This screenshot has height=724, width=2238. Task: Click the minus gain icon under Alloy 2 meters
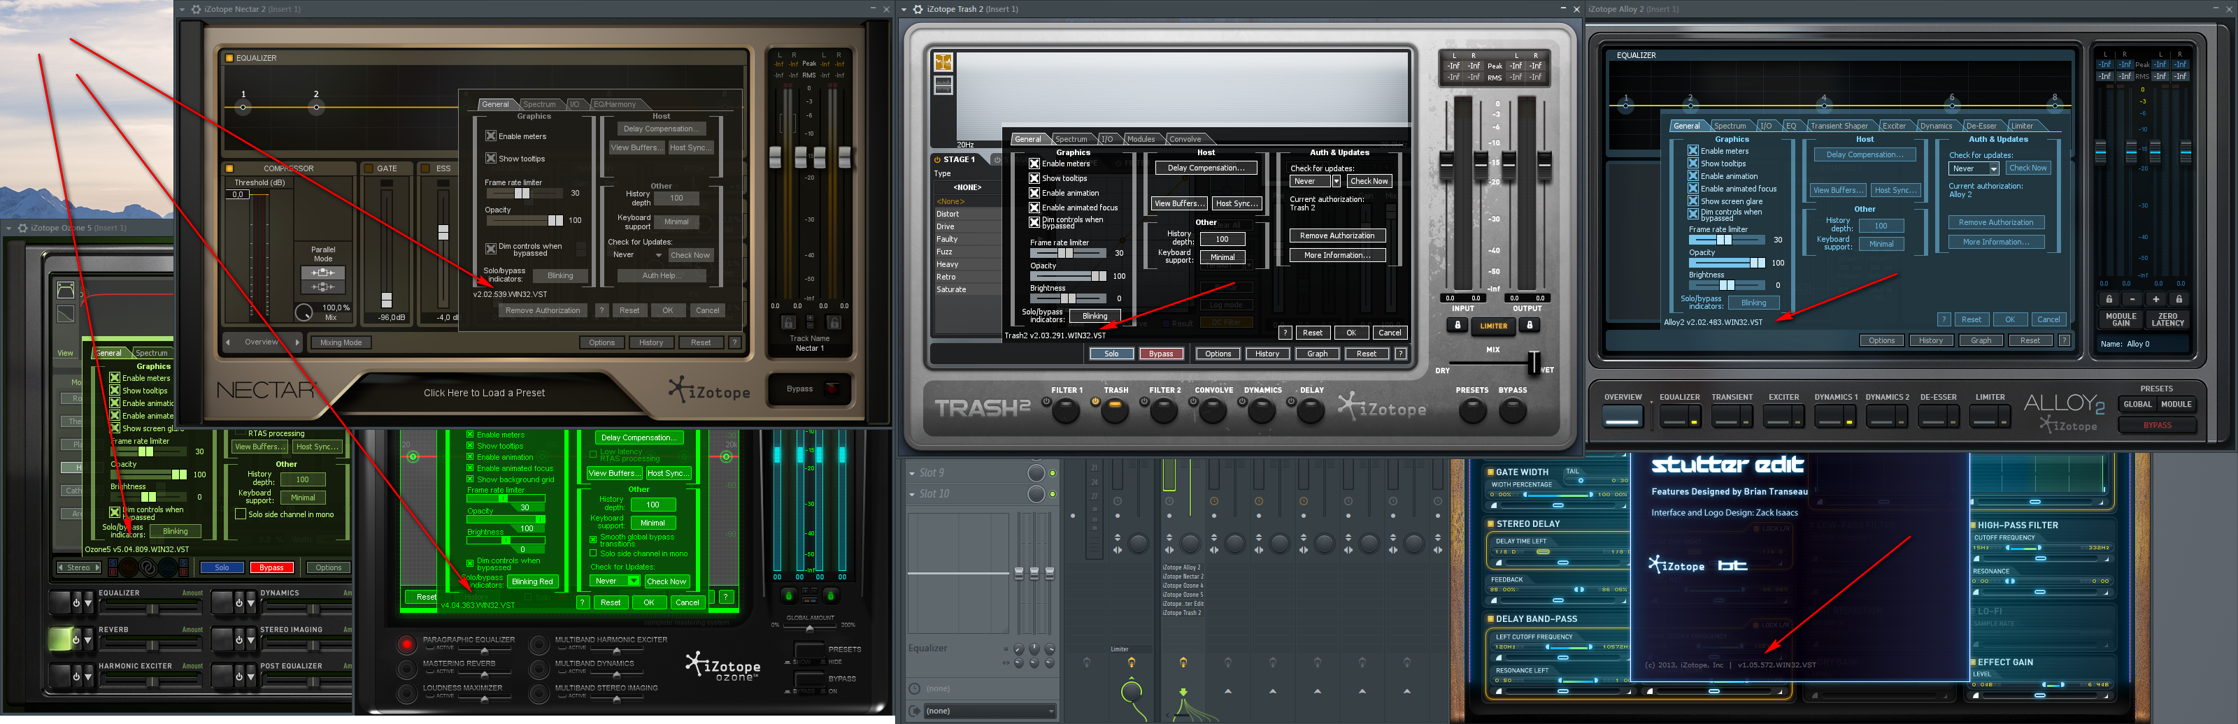coord(2132,300)
